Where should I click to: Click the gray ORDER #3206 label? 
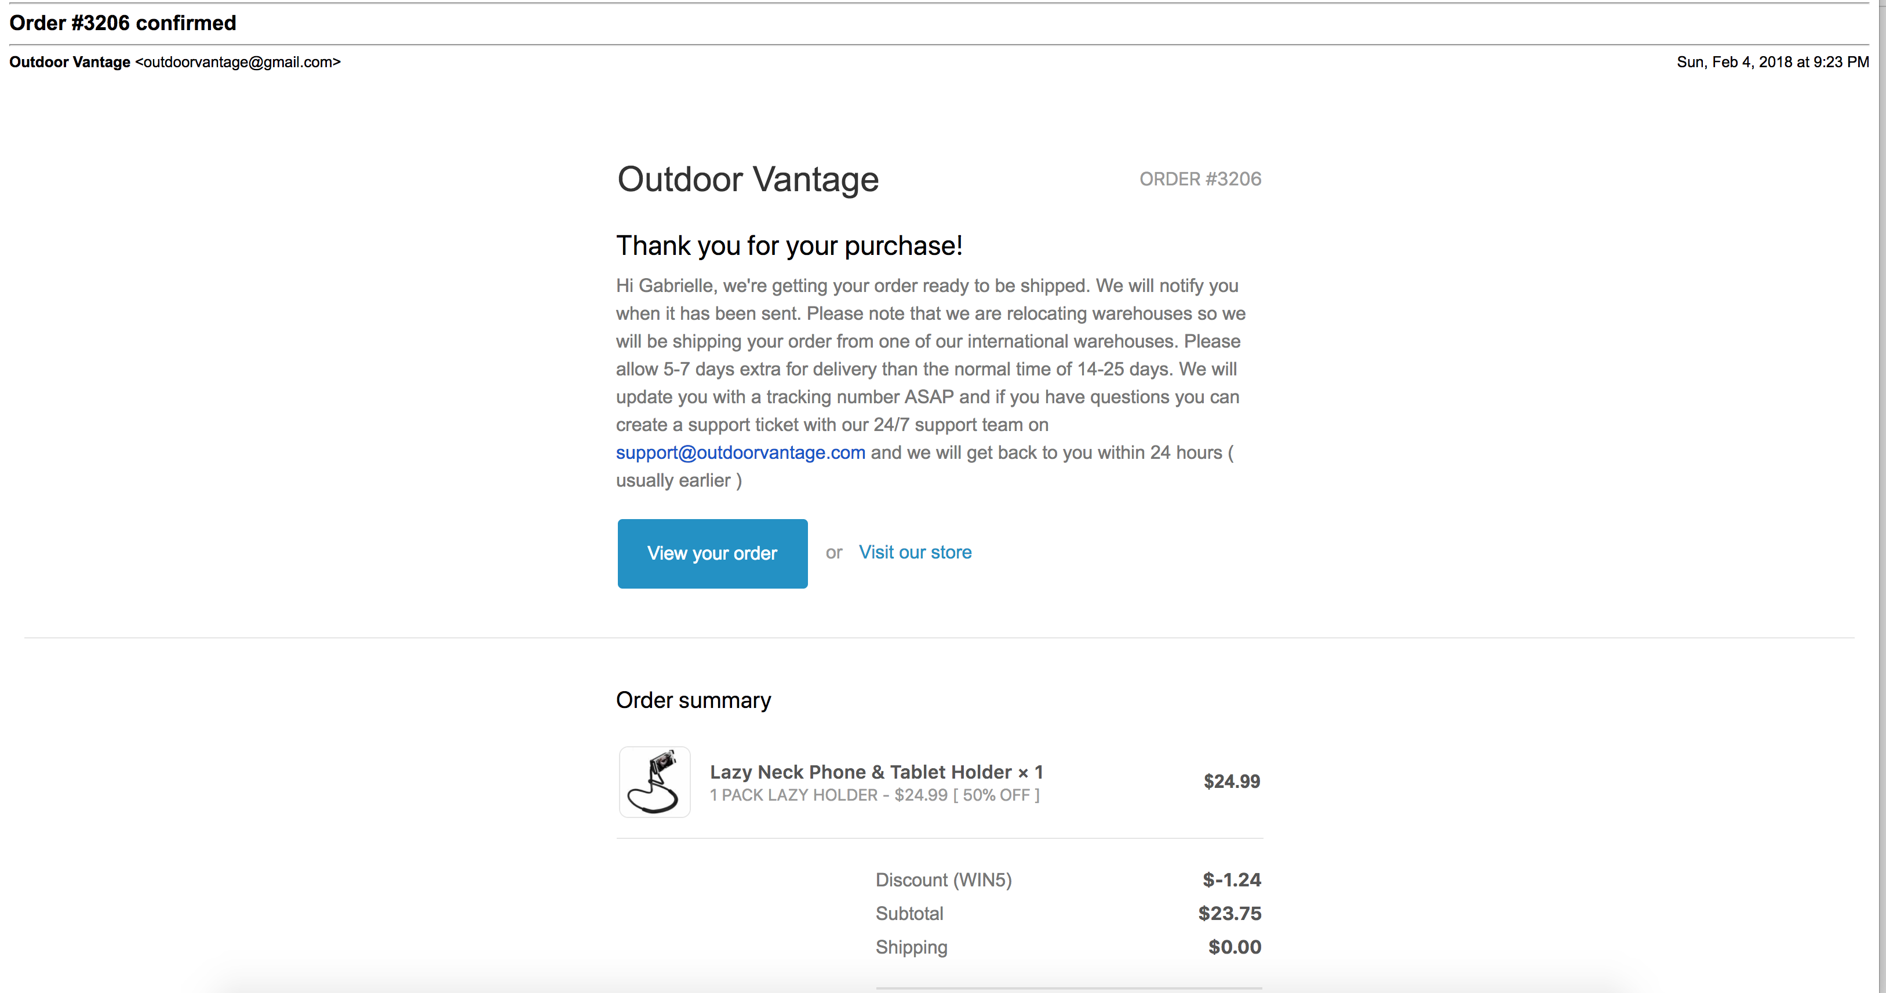pyautogui.click(x=1200, y=179)
